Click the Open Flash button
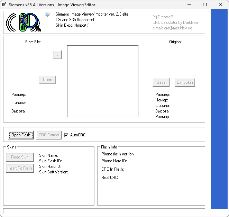229x217 pixels. [x=21, y=135]
